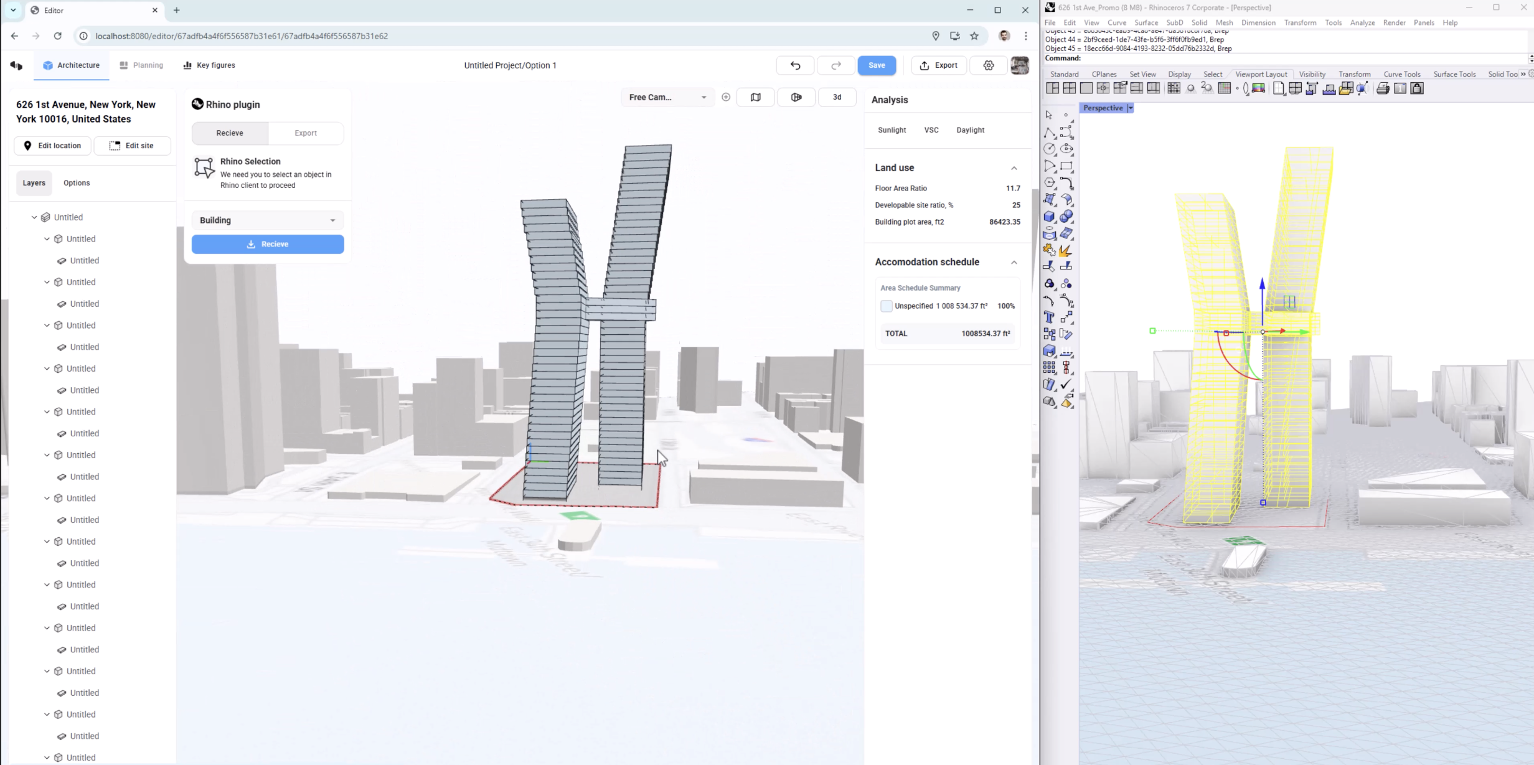Open the Perspective viewport dropdown arrow in Rhino
Image resolution: width=1534 pixels, height=765 pixels.
coord(1131,108)
